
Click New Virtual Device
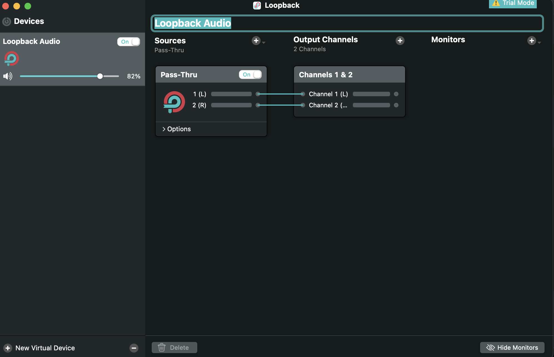45,348
